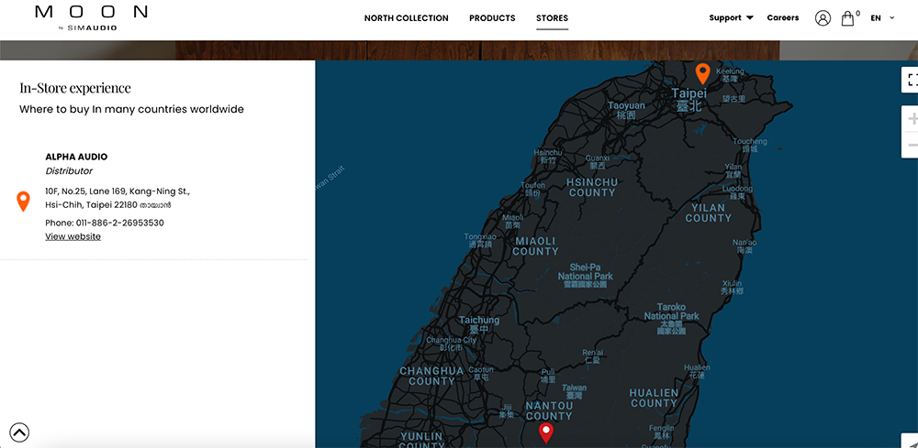
Task: Open the user account icon
Action: 823,18
